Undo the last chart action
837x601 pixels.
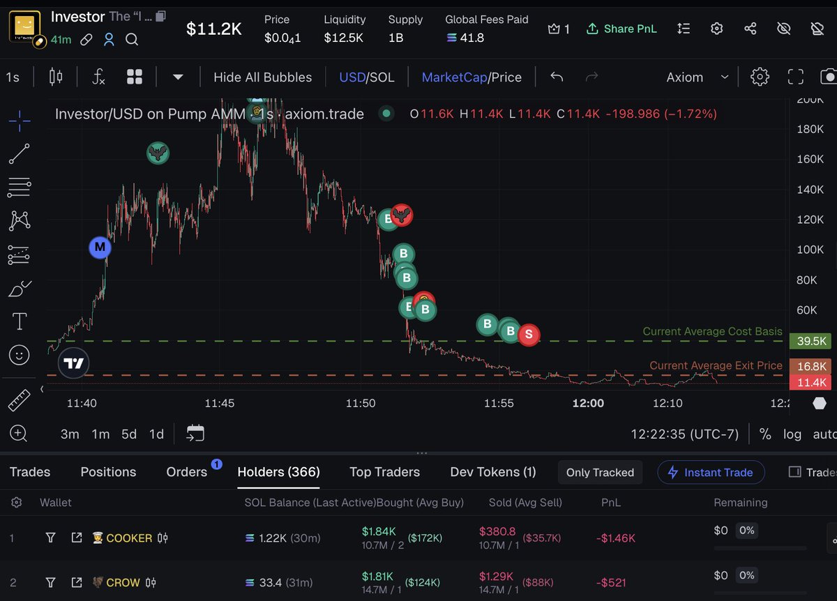[557, 77]
